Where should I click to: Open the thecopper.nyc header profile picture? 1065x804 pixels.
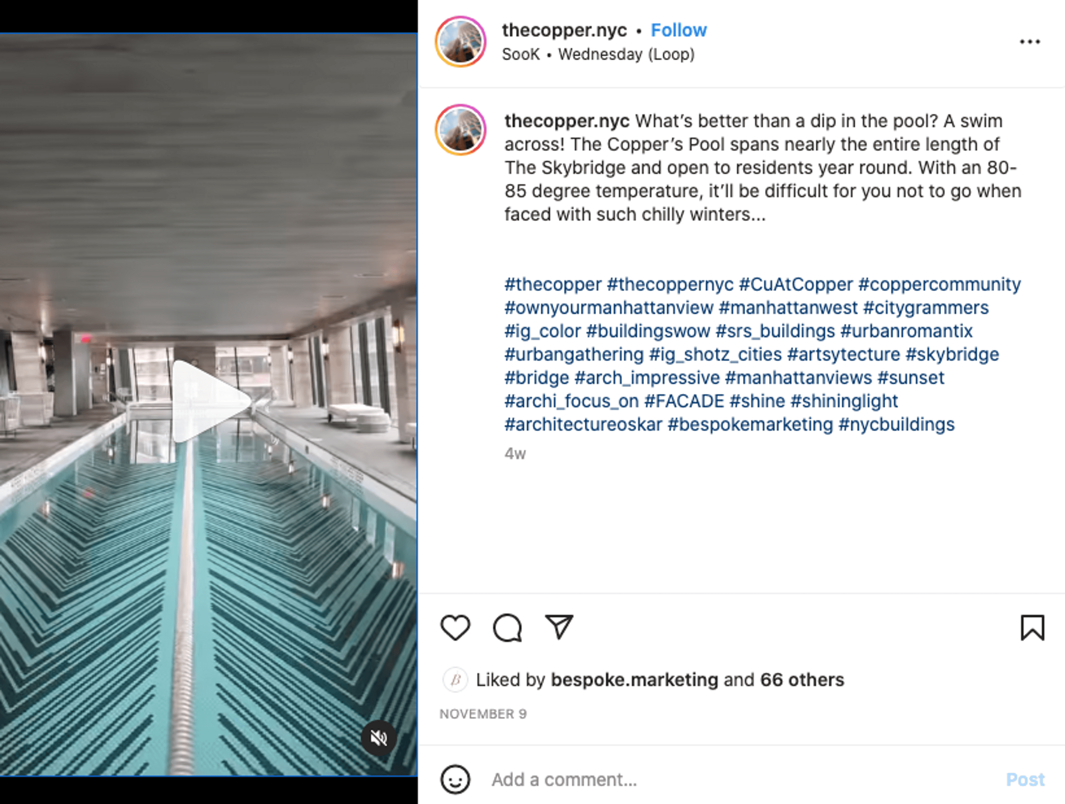coord(461,42)
